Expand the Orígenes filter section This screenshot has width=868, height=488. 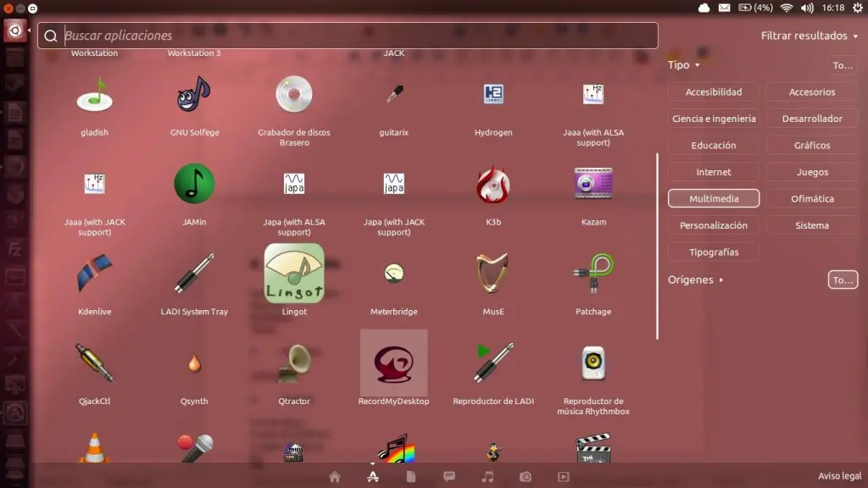(695, 280)
